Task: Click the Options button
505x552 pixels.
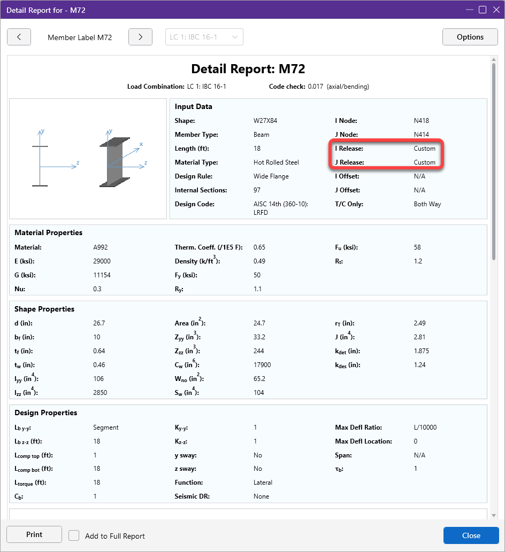Action: pos(470,37)
